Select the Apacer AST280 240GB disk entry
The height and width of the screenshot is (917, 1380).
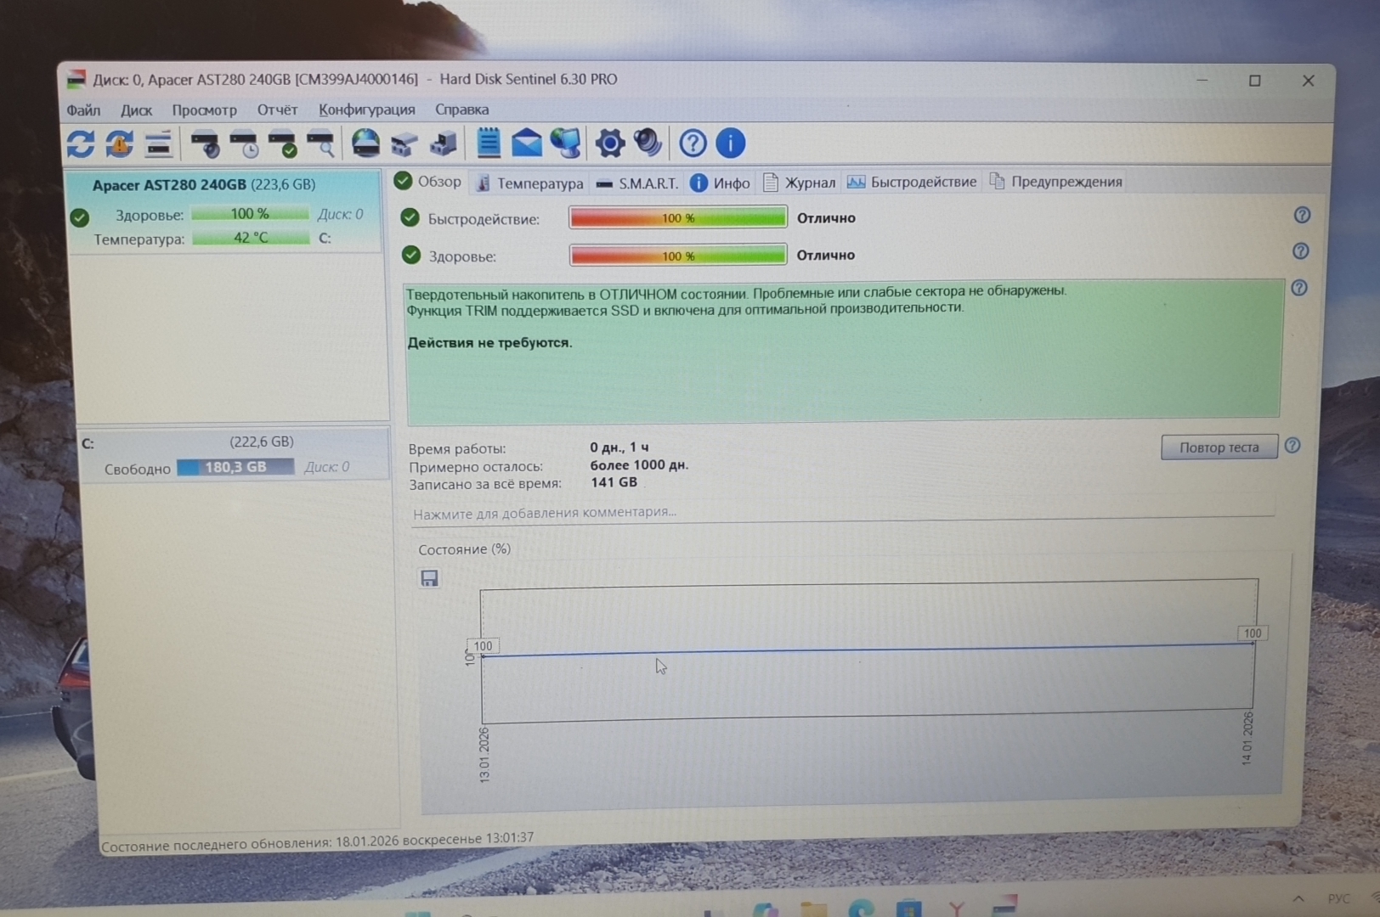coord(204,185)
